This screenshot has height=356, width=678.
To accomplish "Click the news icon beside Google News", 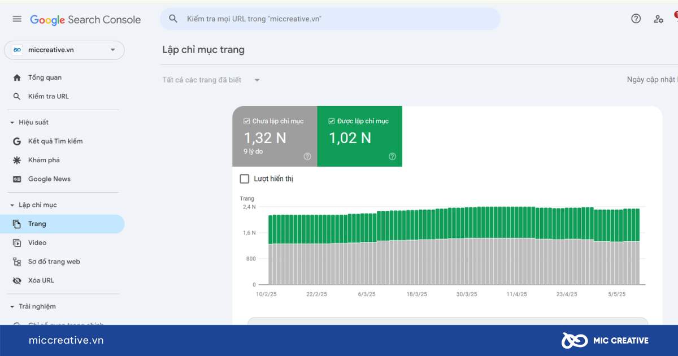I will pos(17,179).
